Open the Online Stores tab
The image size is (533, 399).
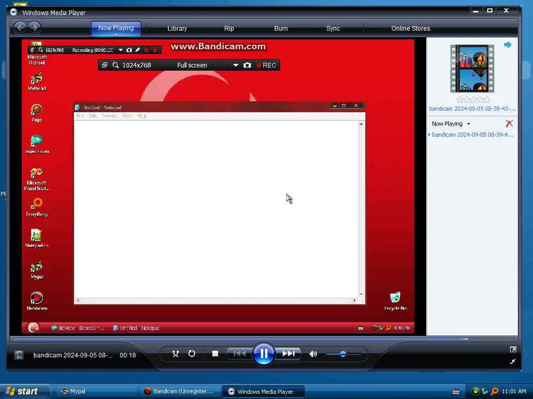point(411,29)
